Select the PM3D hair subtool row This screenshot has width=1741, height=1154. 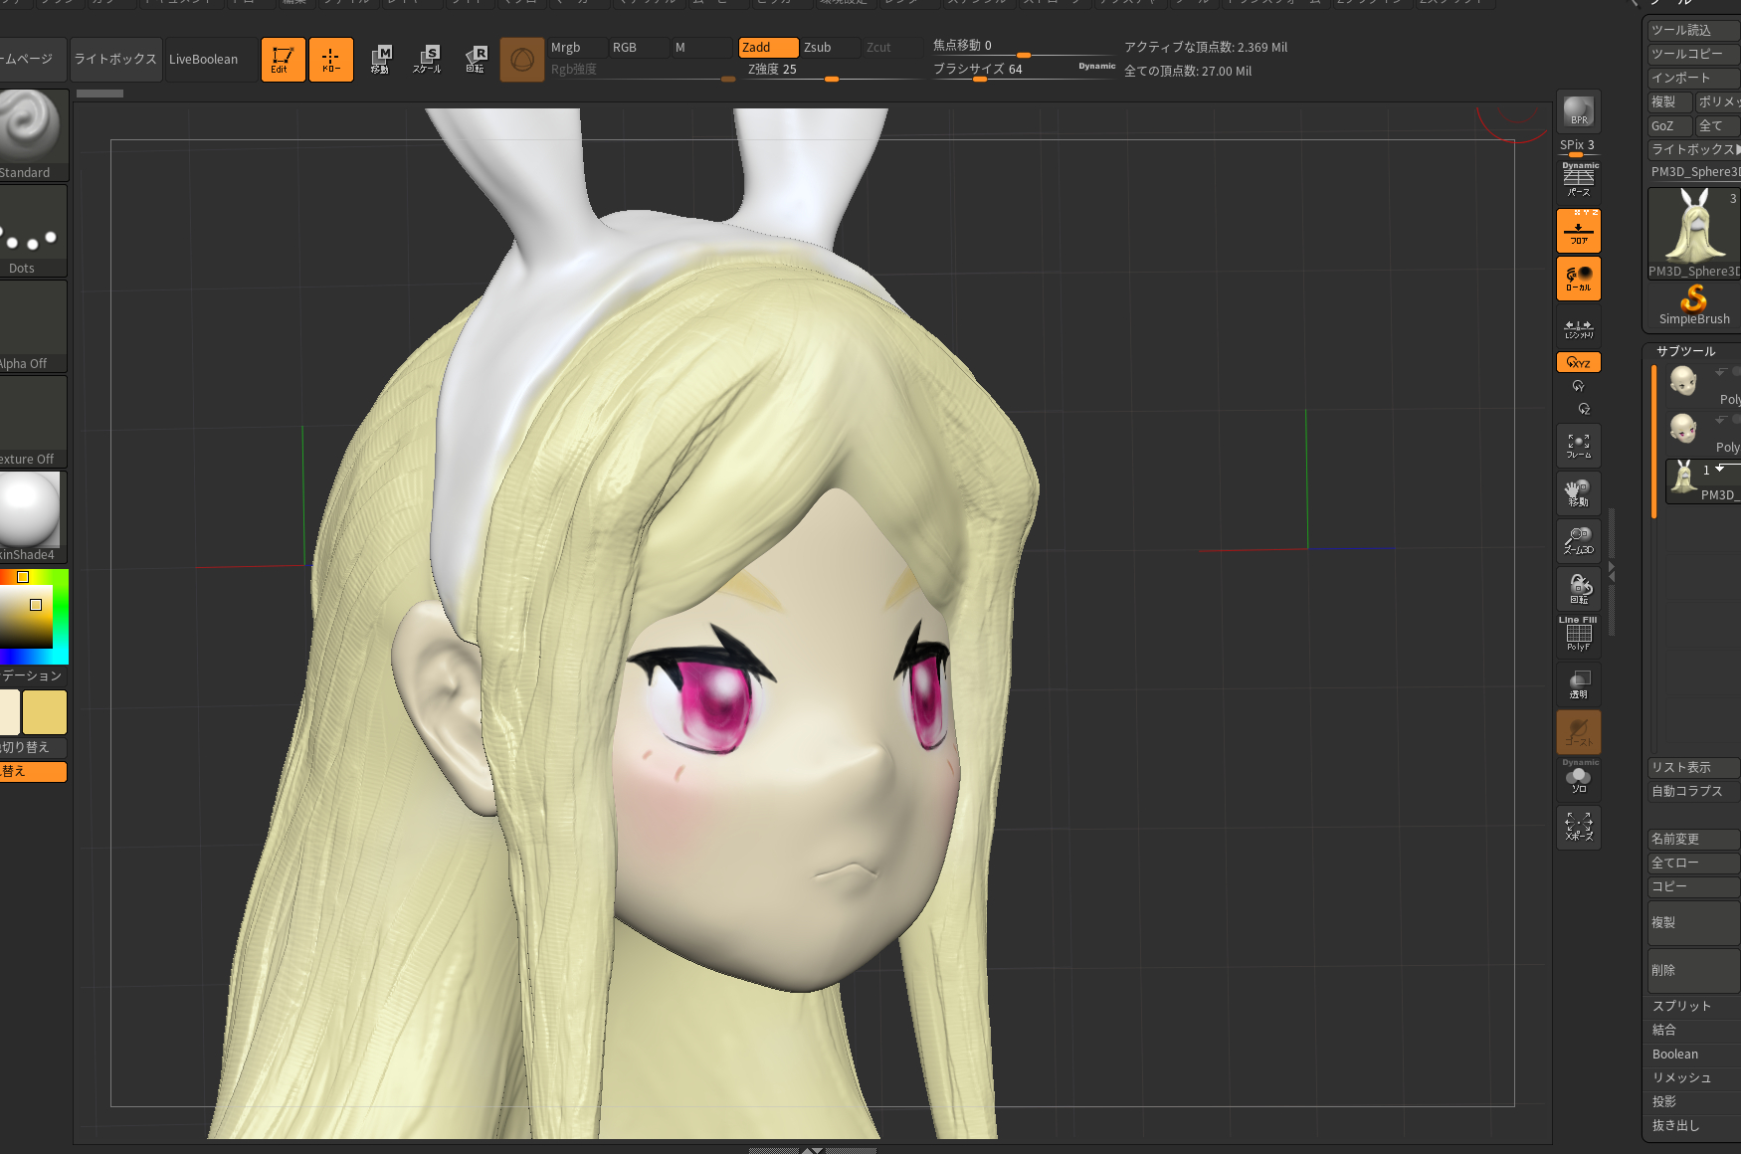[1702, 481]
